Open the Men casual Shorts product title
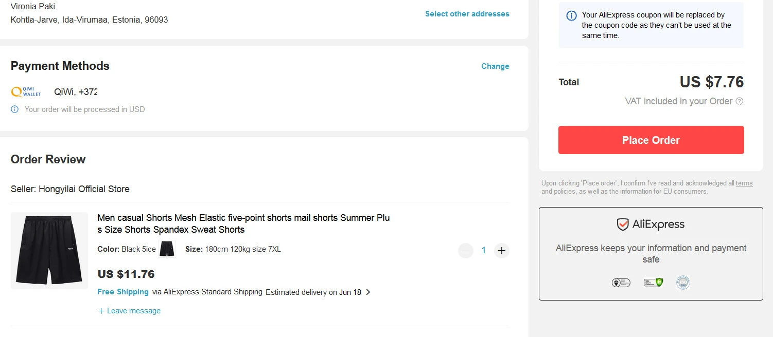 pos(244,223)
